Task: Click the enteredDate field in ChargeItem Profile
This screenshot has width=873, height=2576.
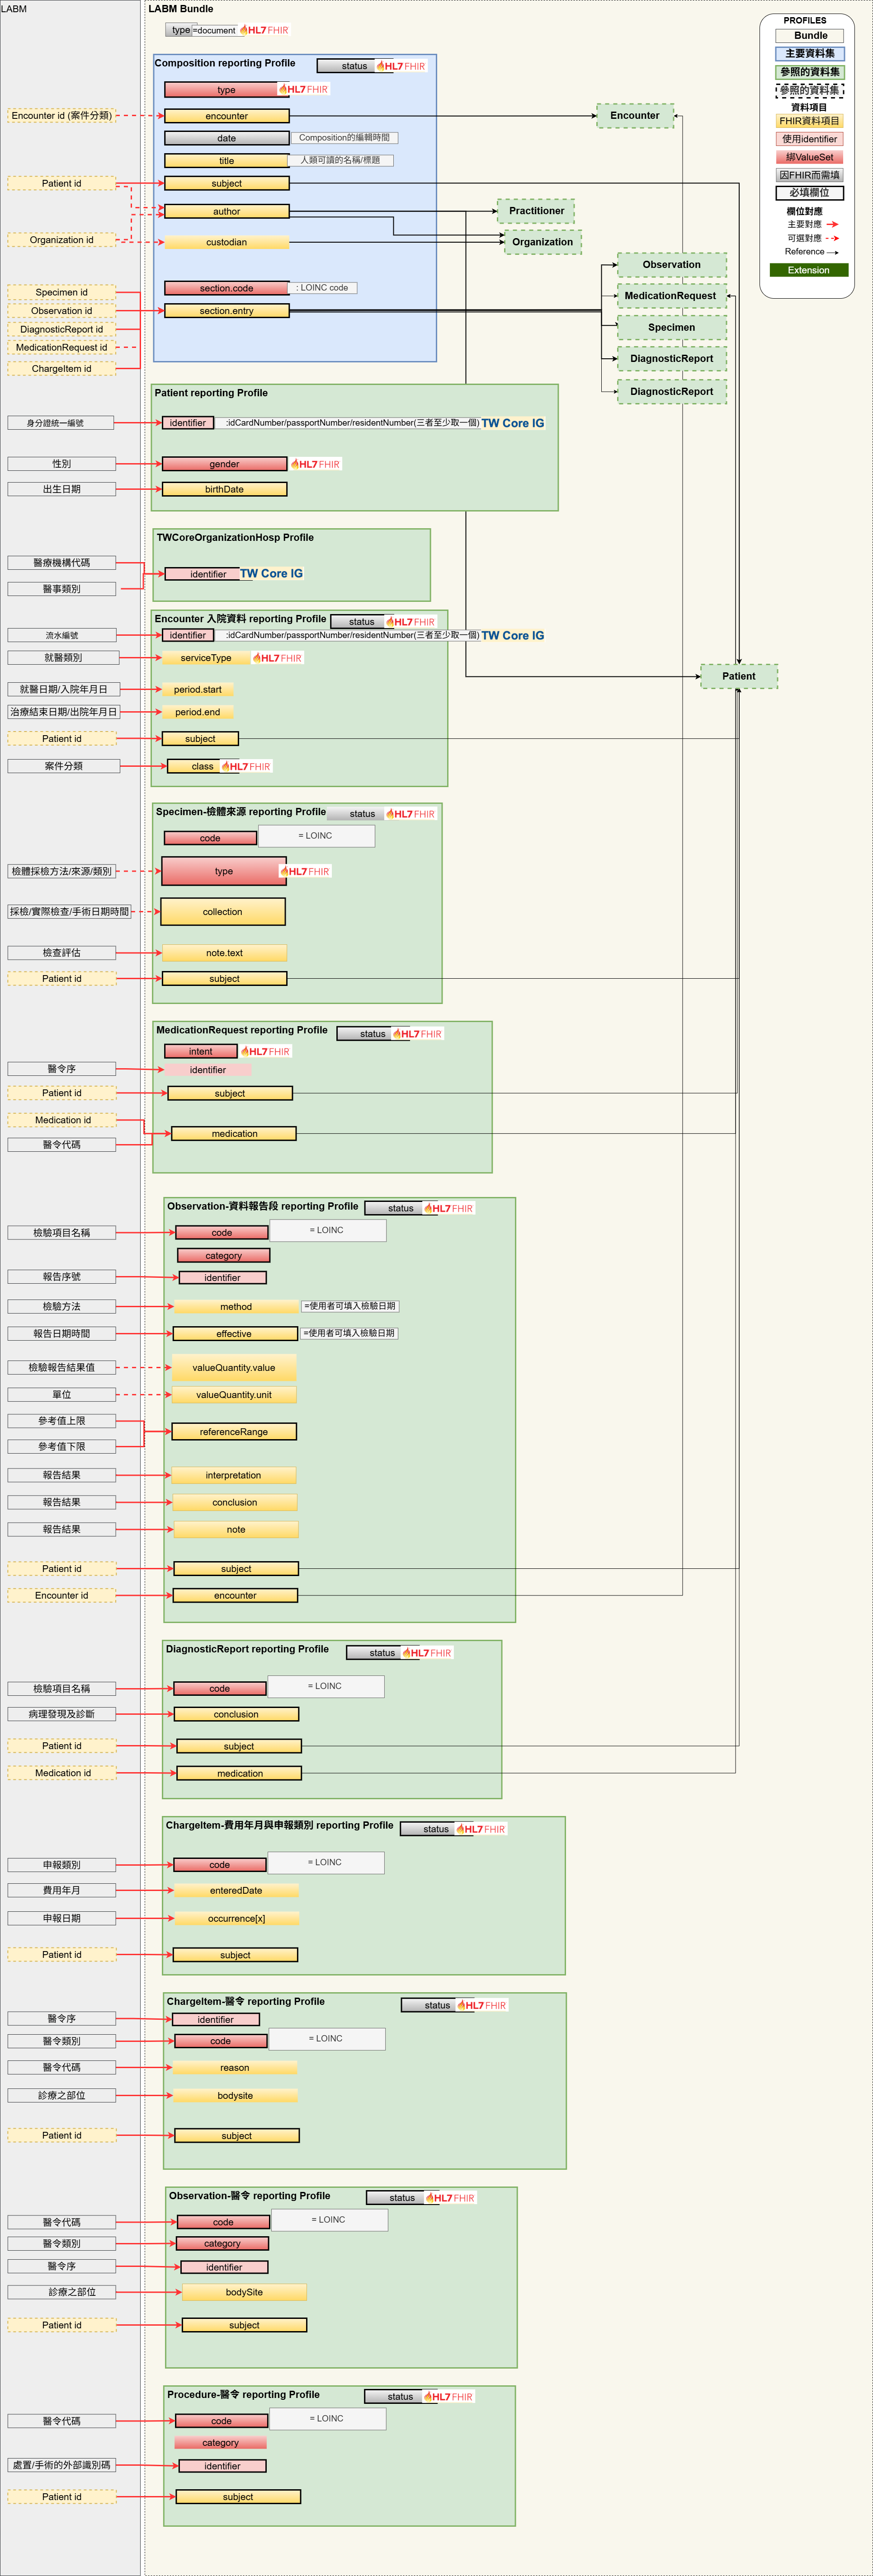Action: pos(237,1890)
